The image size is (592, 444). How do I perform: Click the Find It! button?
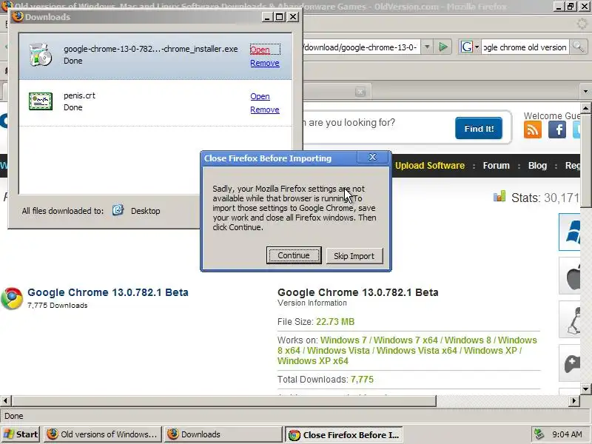[478, 128]
